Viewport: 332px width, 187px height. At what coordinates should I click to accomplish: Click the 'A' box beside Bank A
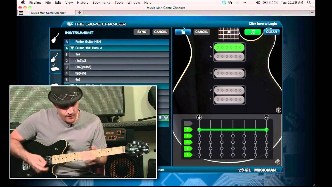click(67, 48)
